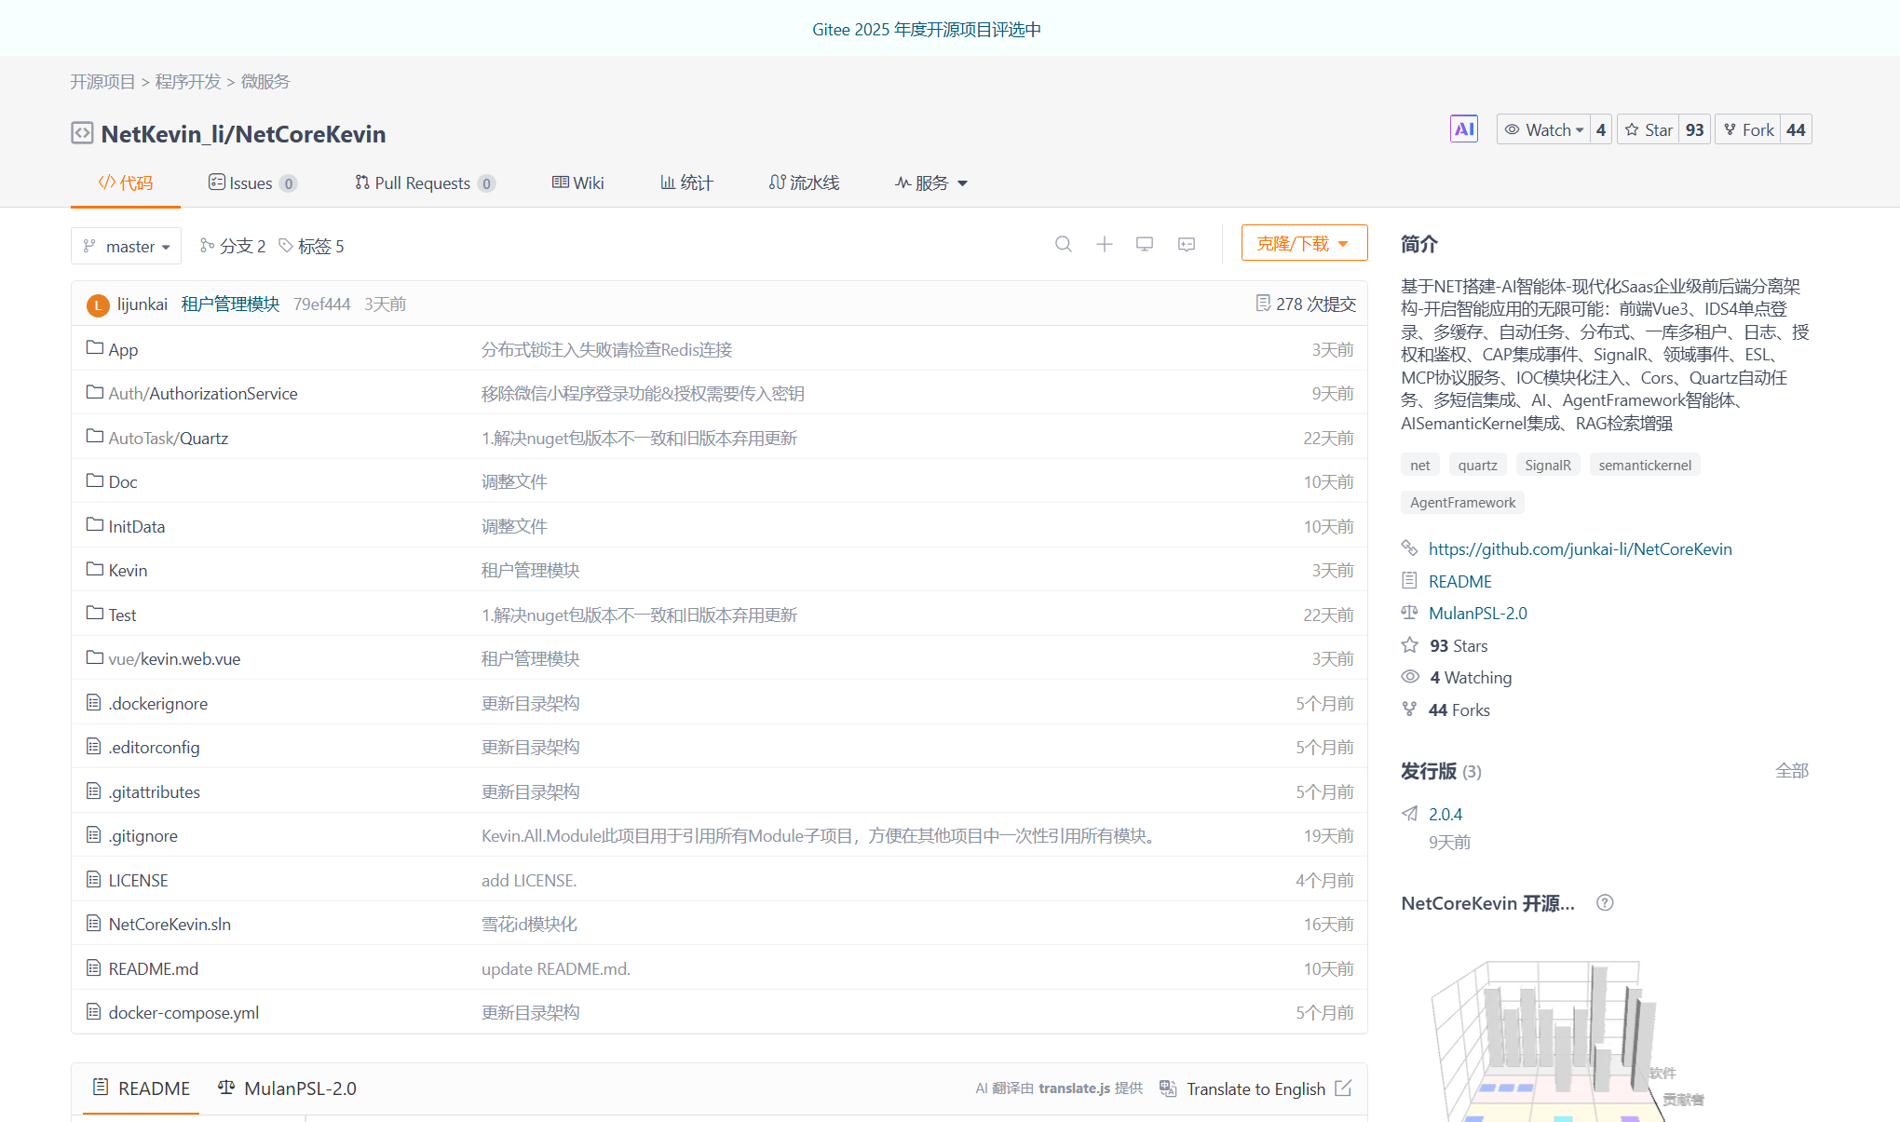Fork the repository

tap(1749, 128)
